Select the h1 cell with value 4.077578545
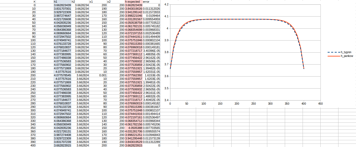Image resolution: width=356 pixels, height=147 pixels. (x=63, y=75)
